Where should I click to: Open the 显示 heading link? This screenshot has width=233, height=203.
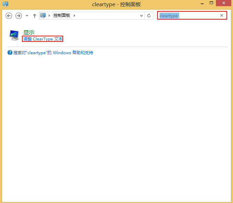coord(29,32)
